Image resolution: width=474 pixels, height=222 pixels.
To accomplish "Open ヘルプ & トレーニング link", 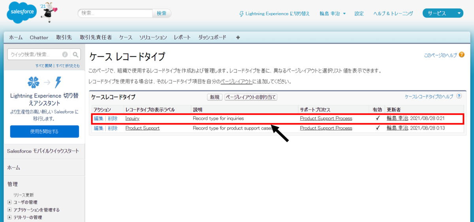I will 393,13.
